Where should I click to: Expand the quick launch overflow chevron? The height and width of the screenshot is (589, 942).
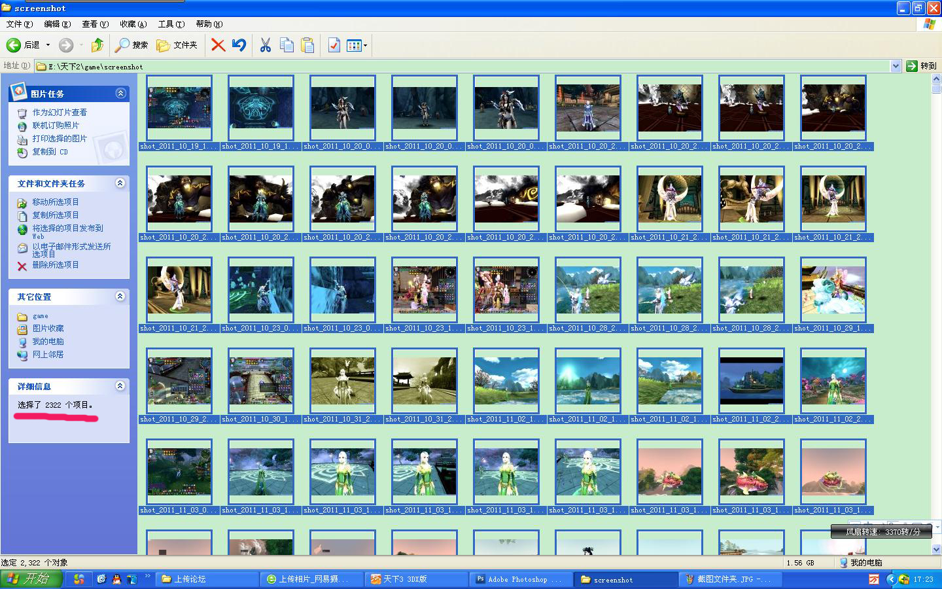tap(148, 577)
